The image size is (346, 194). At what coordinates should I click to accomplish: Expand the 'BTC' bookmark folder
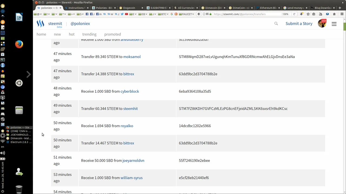[163, 14]
